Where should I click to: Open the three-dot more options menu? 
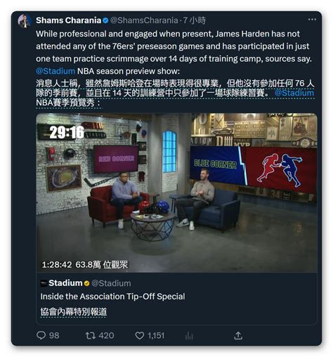tap(312, 20)
